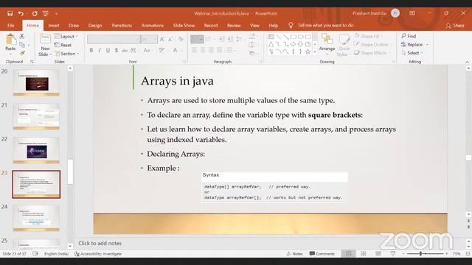This screenshot has height=265, width=472.
Task: Toggle Strikethrough formatting
Action: click(x=125, y=50)
